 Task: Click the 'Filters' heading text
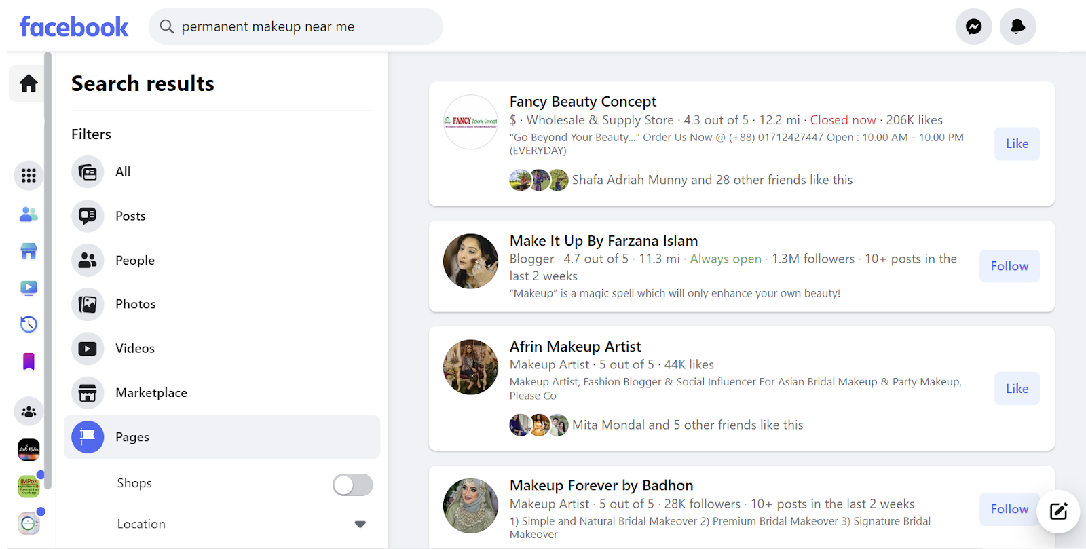[91, 134]
